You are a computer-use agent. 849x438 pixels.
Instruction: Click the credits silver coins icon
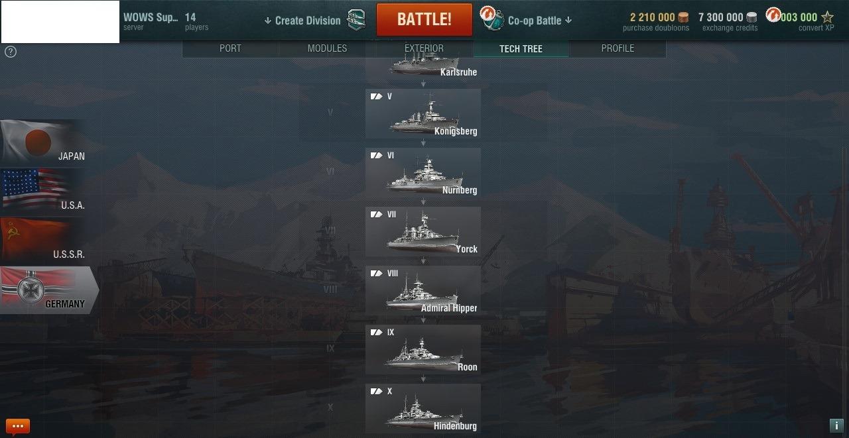pos(751,17)
